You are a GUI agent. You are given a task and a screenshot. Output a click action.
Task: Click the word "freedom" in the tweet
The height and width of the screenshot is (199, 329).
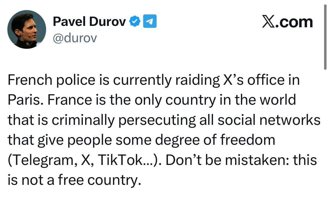(247, 140)
